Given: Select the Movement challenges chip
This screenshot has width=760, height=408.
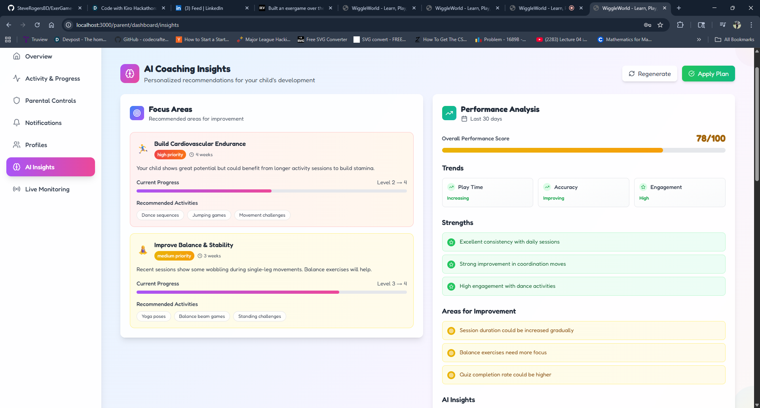Looking at the screenshot, I should (x=262, y=215).
